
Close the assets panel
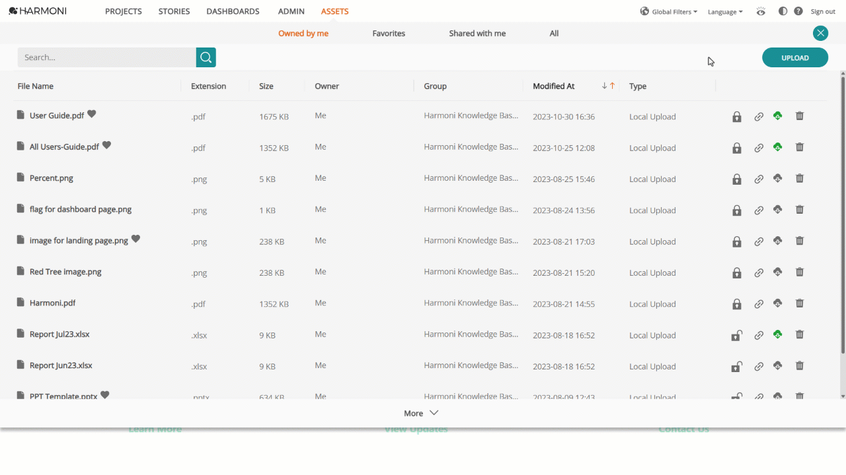[x=820, y=33]
